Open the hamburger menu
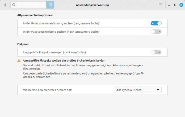Screen dimensions: 185x117 (x=160, y=5)
